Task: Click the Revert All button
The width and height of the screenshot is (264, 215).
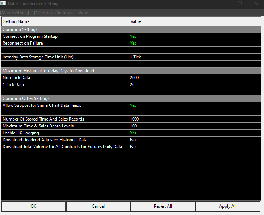Action: tap(163, 206)
